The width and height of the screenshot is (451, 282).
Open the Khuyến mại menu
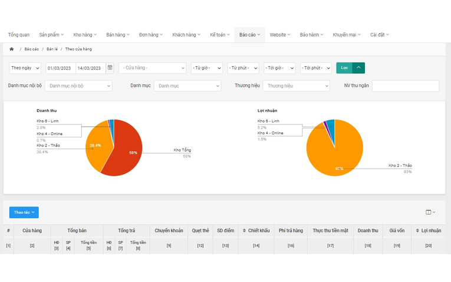tap(347, 35)
